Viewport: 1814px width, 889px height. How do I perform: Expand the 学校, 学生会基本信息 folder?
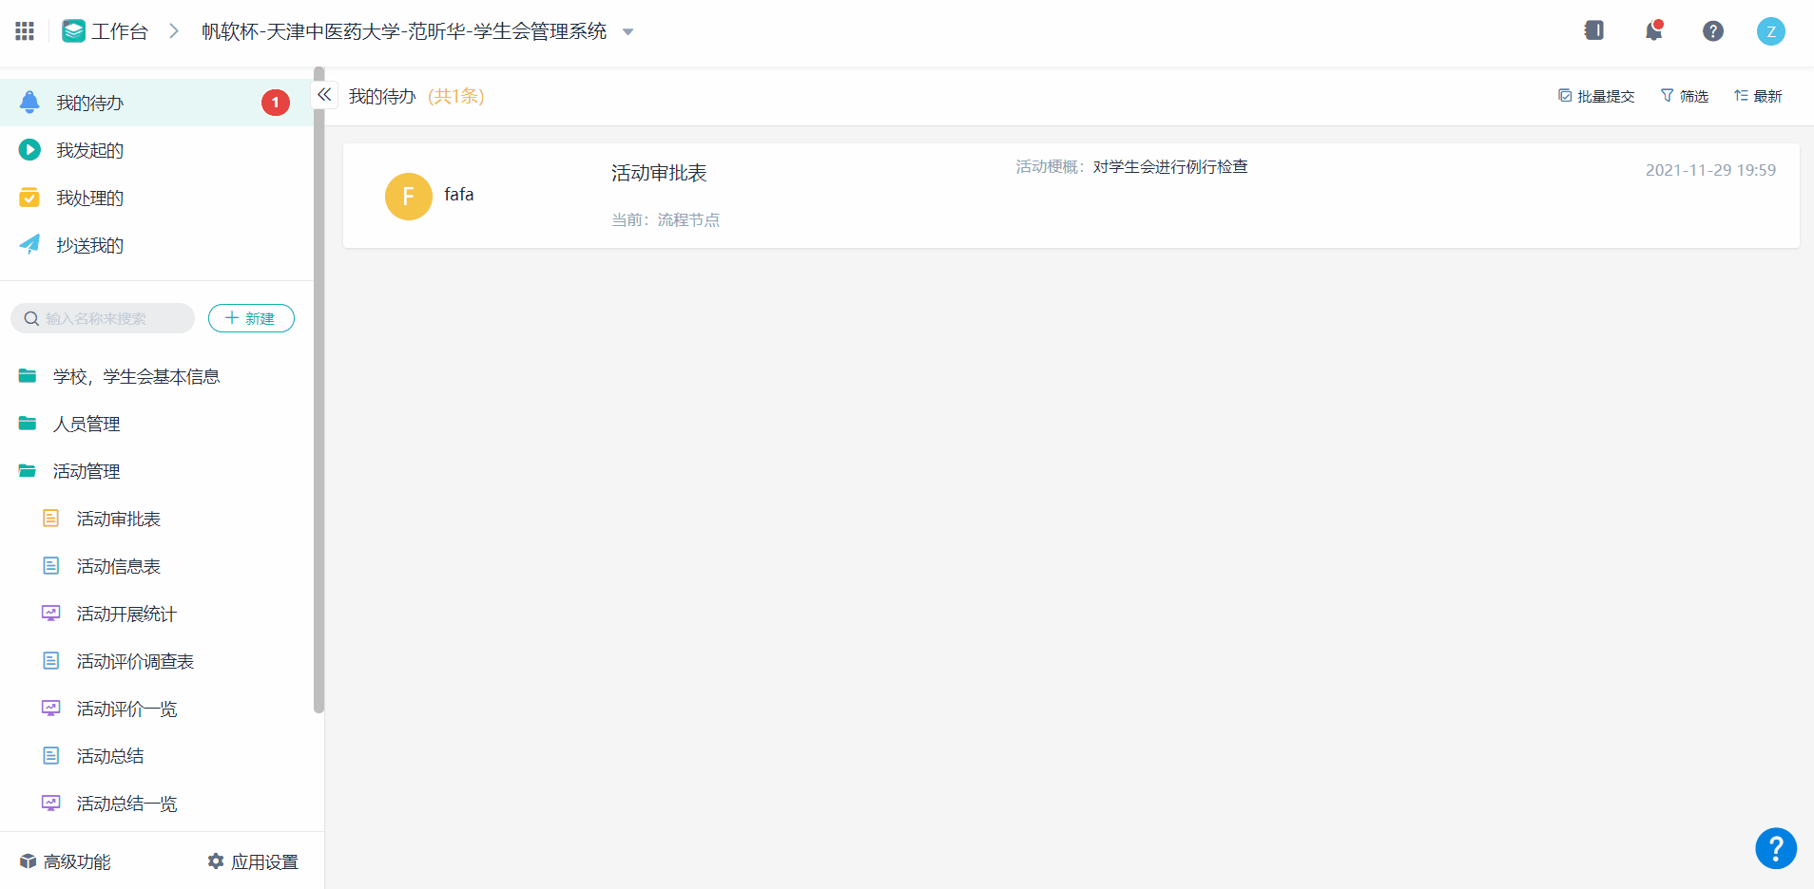(136, 376)
